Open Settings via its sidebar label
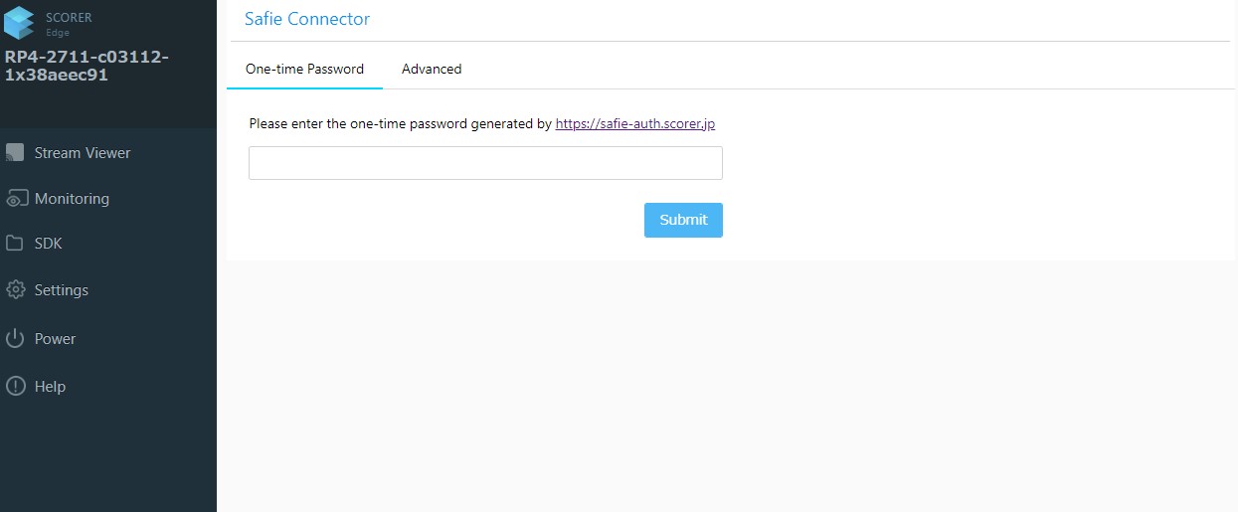Screen dimensions: 1238x512 pos(62,290)
